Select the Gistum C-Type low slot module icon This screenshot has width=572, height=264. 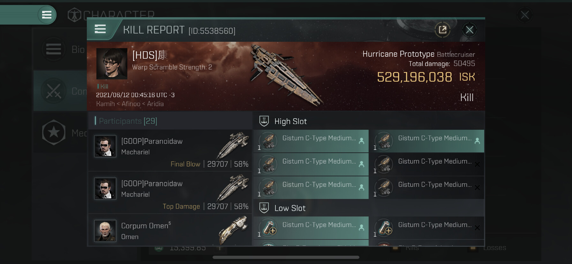[268, 228]
